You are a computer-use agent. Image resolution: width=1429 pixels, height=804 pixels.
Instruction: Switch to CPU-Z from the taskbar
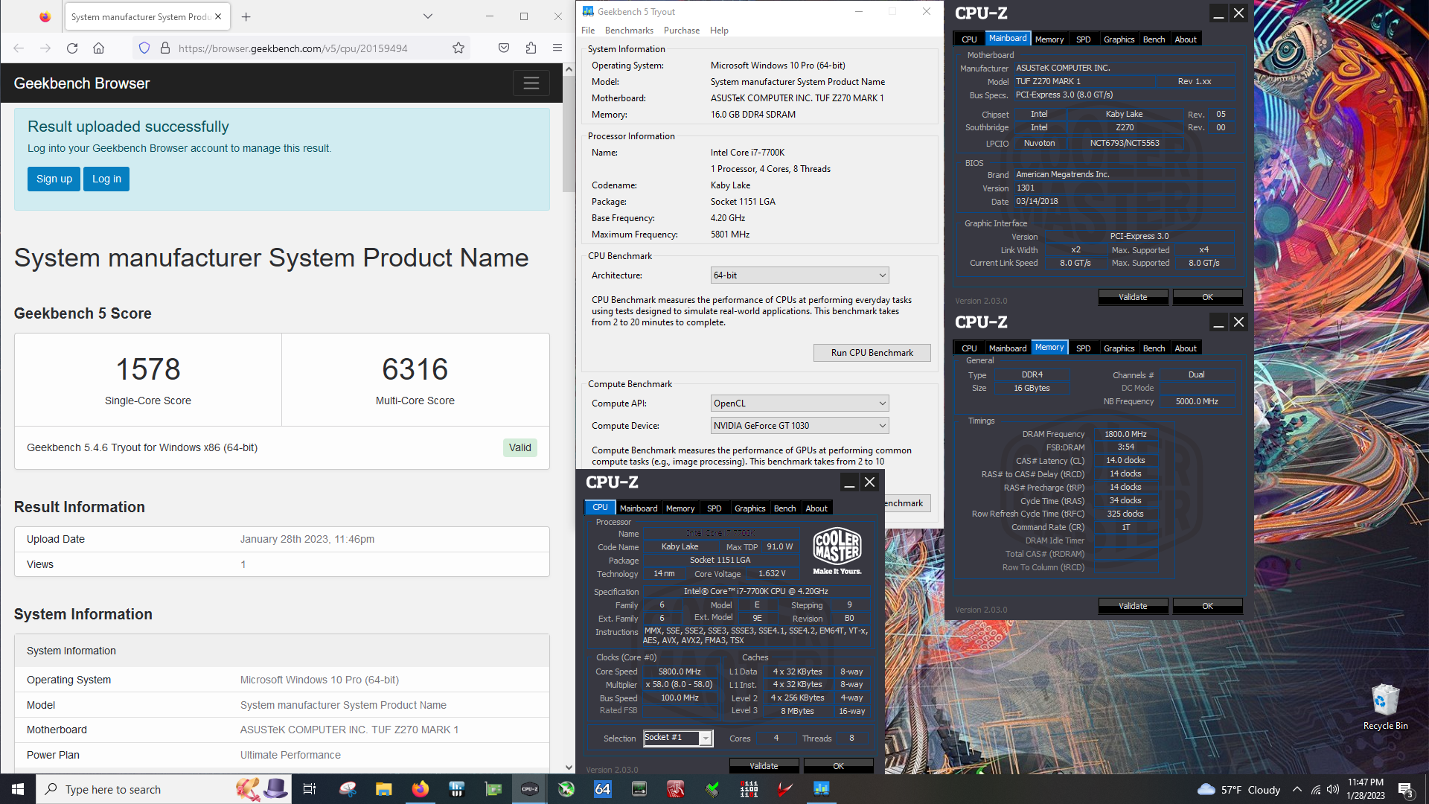pyautogui.click(x=530, y=789)
